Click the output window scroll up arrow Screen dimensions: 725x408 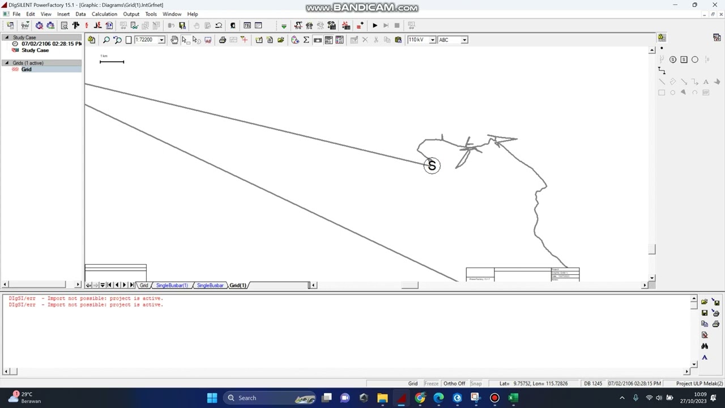pyautogui.click(x=693, y=299)
